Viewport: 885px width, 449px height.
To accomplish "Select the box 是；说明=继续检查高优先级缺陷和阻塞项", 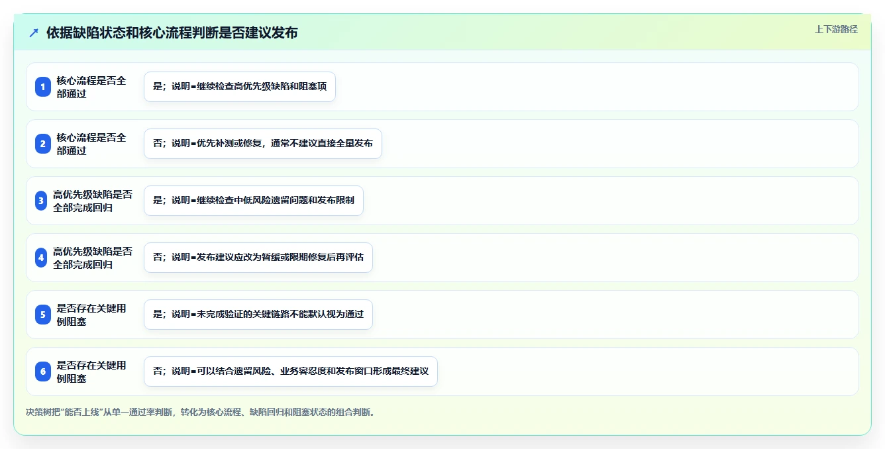I will click(240, 87).
